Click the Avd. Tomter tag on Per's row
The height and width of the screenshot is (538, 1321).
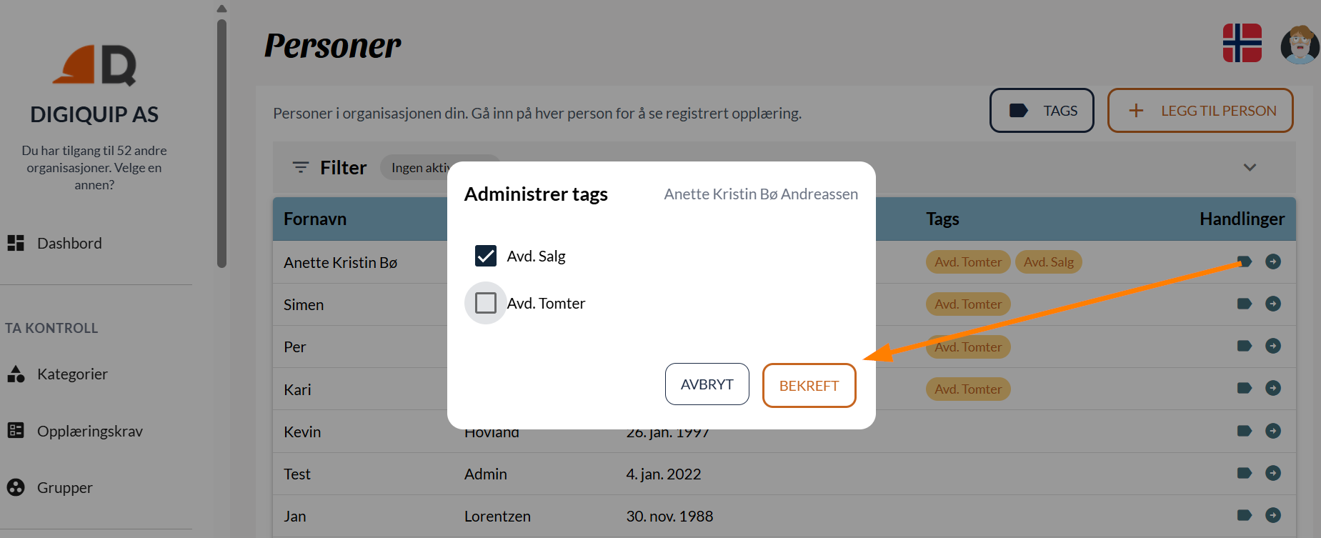point(968,347)
